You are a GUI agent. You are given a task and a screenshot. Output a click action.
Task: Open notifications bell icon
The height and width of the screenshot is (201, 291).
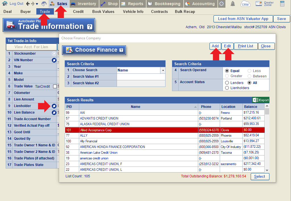233,4
